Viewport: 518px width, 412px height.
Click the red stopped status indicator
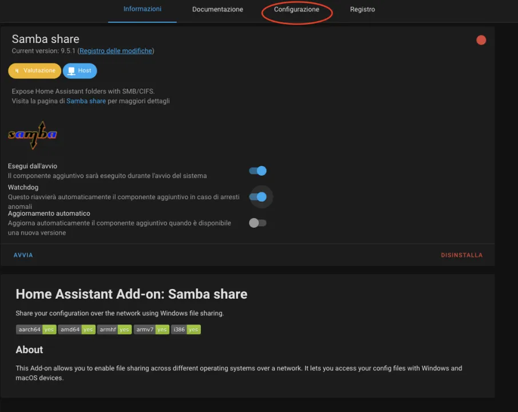(481, 40)
